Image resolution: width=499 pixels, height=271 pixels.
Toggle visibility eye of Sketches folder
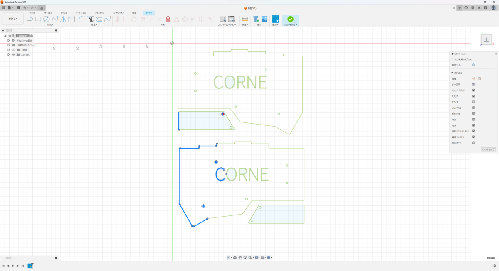[x=13, y=54]
